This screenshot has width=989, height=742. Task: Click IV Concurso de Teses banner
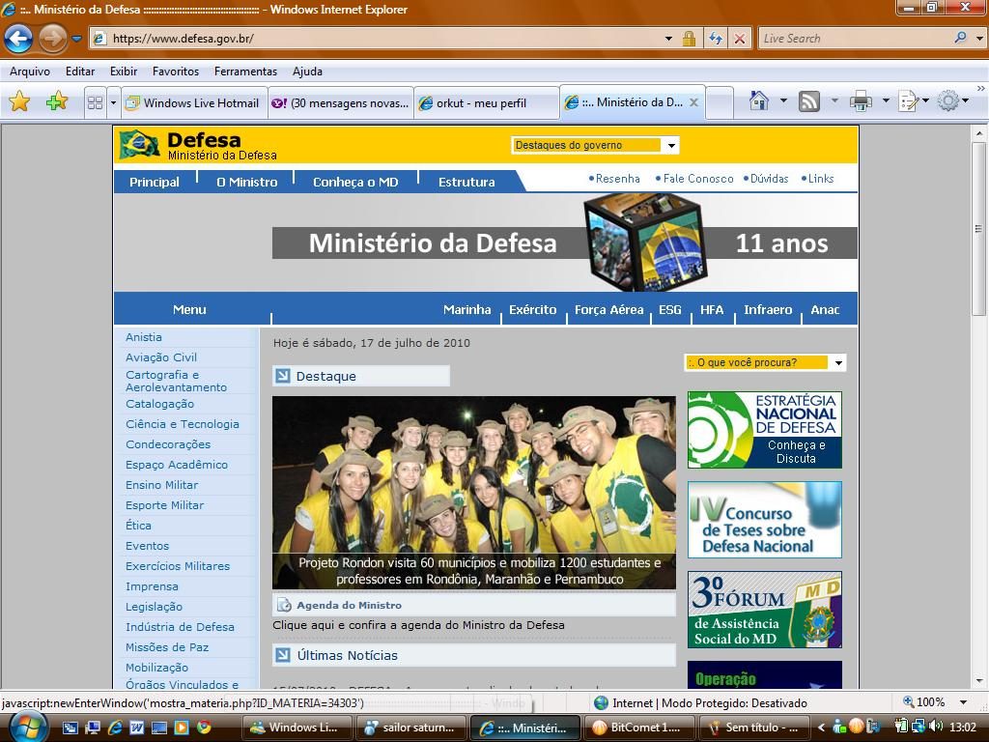coord(765,520)
